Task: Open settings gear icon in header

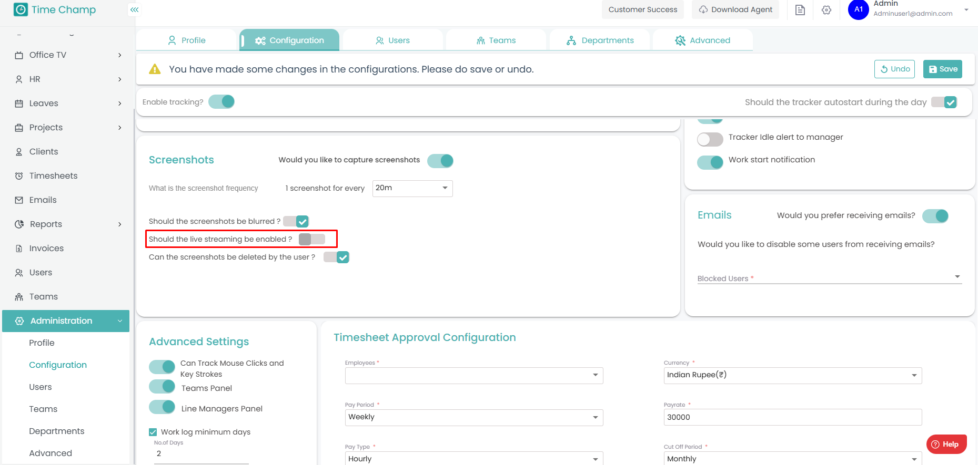Action: [826, 10]
